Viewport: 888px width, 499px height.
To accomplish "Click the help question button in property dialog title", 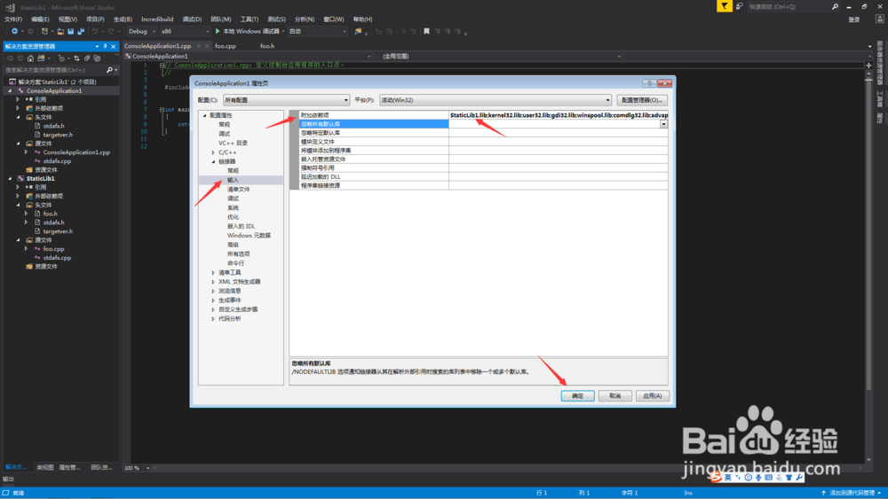I will (650, 83).
